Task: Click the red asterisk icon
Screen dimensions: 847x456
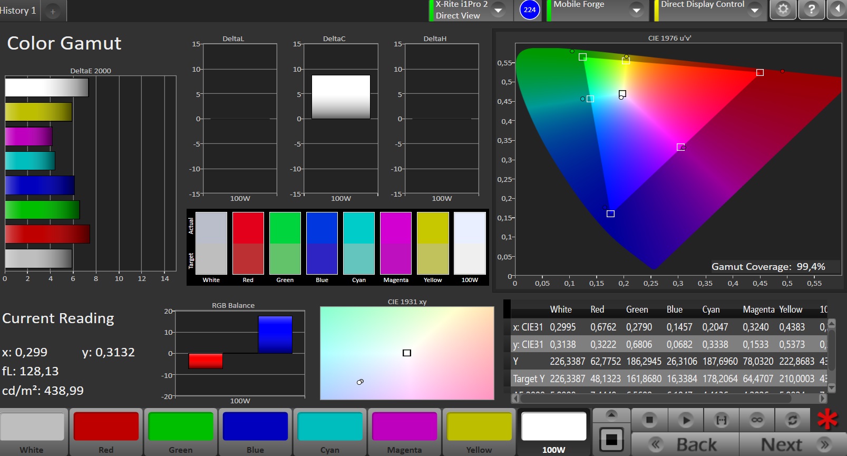Action: (x=827, y=420)
